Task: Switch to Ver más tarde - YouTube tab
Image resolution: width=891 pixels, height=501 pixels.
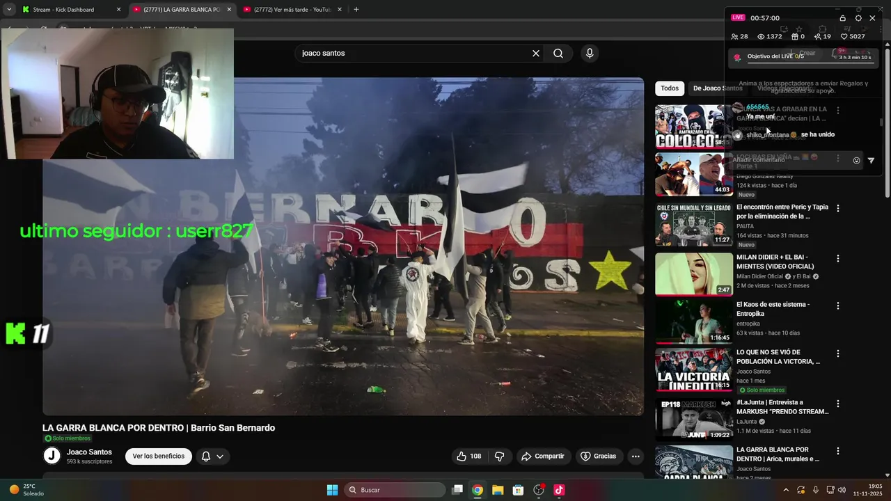Action: tap(292, 10)
